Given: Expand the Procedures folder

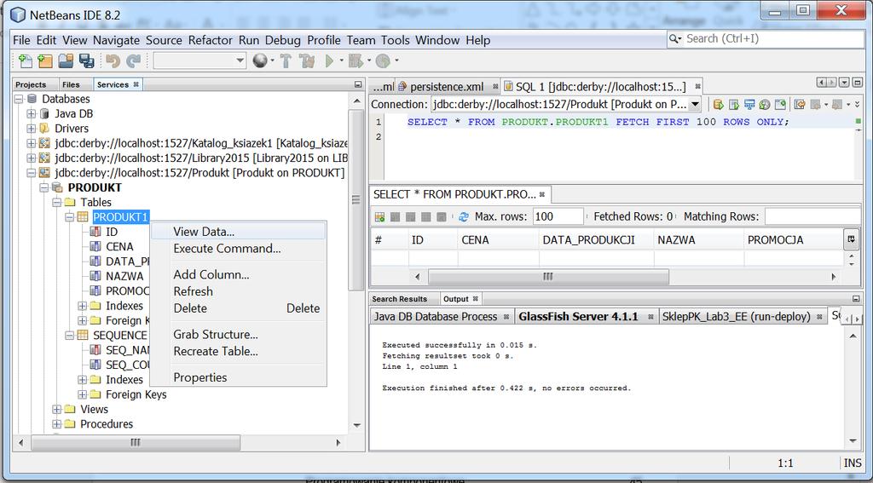Looking at the screenshot, I should (57, 424).
